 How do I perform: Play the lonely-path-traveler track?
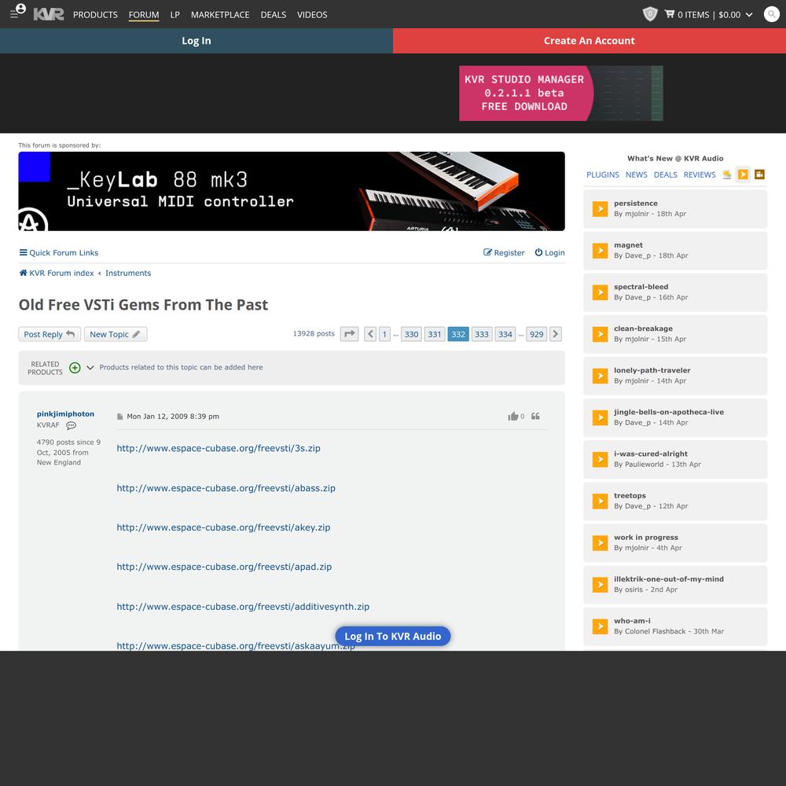[x=600, y=376]
